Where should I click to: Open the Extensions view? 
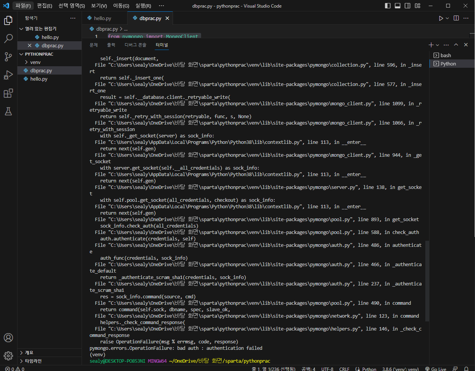[x=8, y=93]
